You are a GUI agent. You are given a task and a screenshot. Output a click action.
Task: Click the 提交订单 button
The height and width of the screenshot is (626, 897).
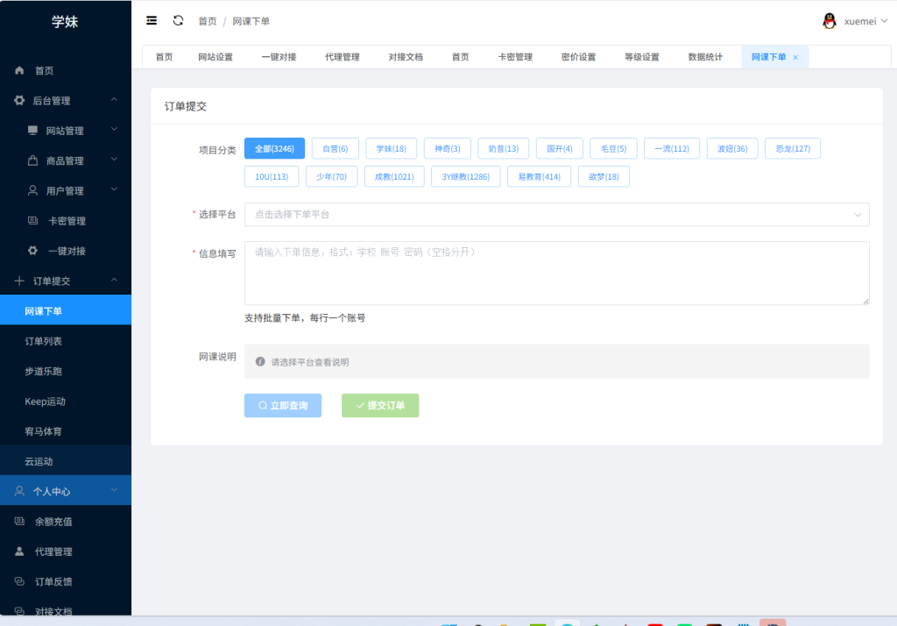pyautogui.click(x=380, y=405)
